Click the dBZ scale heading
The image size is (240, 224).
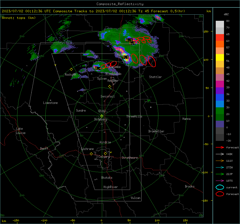(226, 14)
